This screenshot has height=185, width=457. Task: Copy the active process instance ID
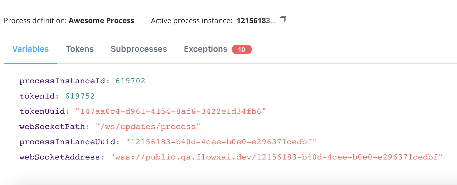click(x=283, y=19)
